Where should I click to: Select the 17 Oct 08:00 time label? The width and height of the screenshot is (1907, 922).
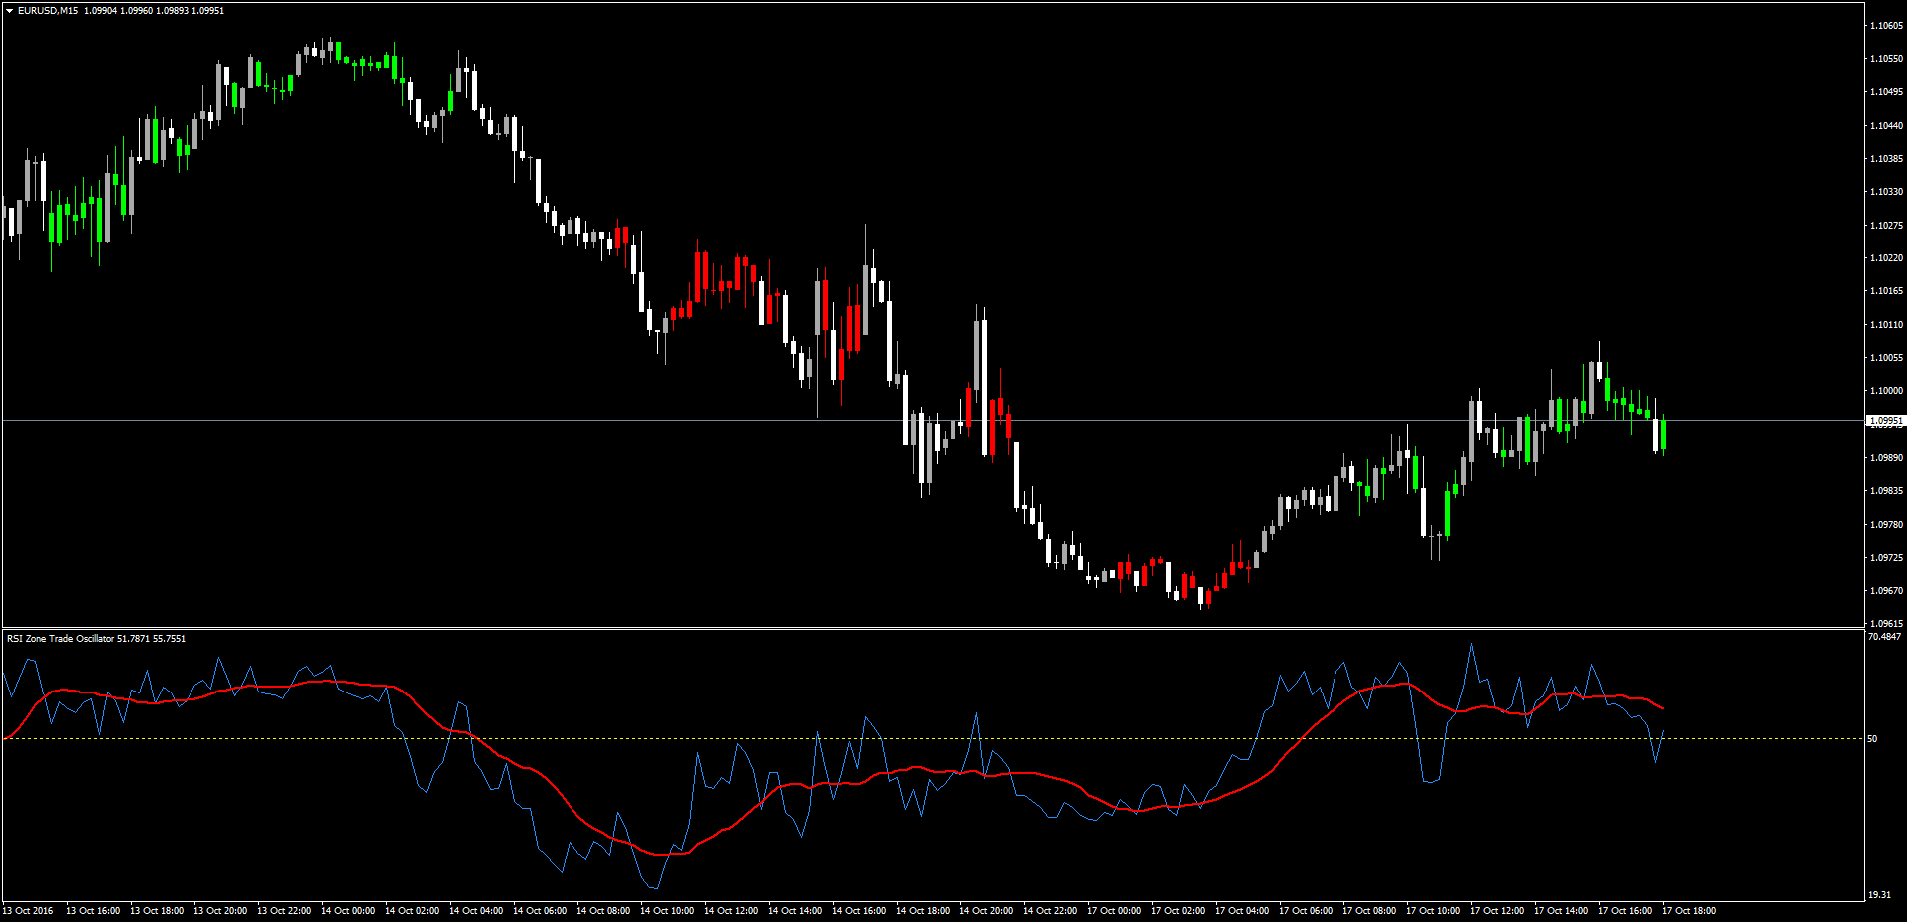(x=1369, y=910)
